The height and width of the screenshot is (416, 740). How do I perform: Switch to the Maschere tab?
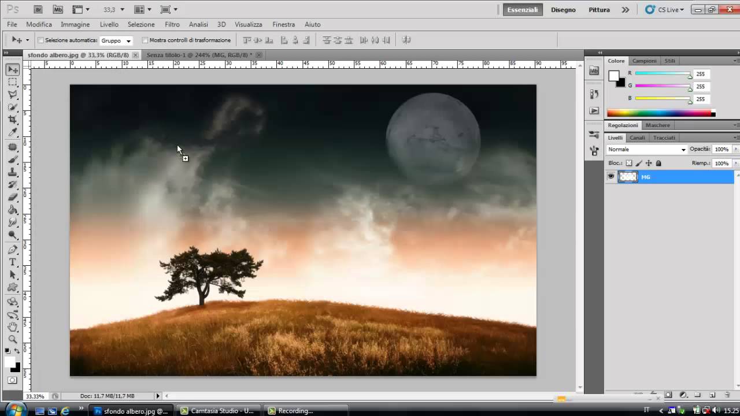[x=658, y=125]
